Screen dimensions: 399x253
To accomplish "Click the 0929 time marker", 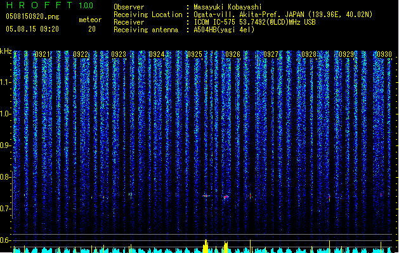I will pos(346,54).
